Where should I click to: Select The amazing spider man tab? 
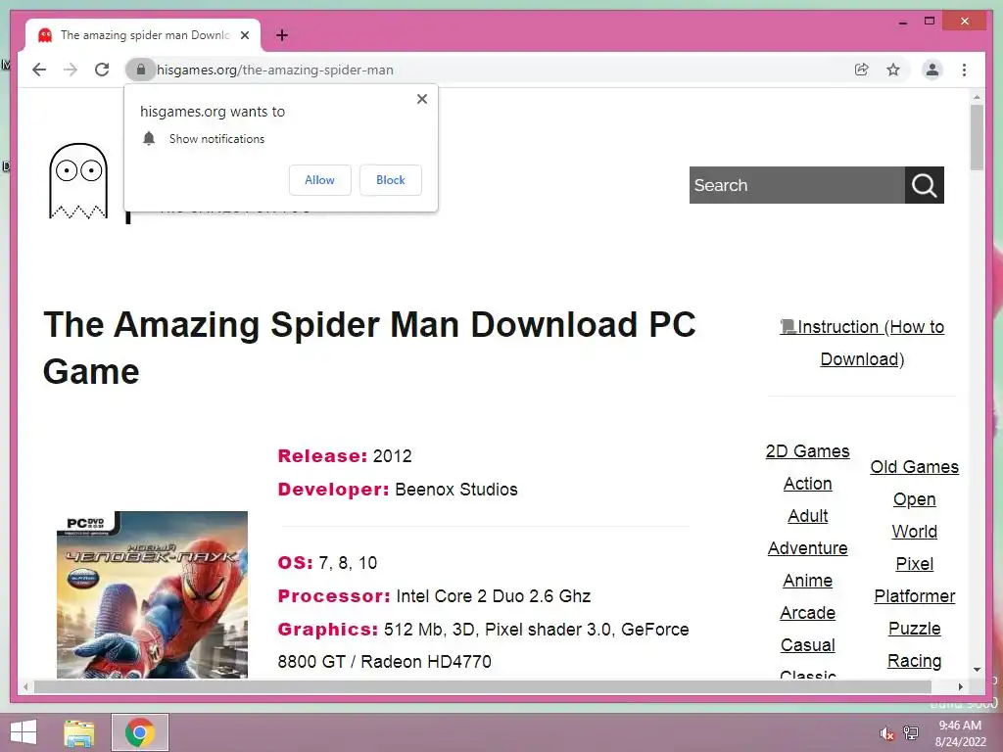[x=143, y=35]
